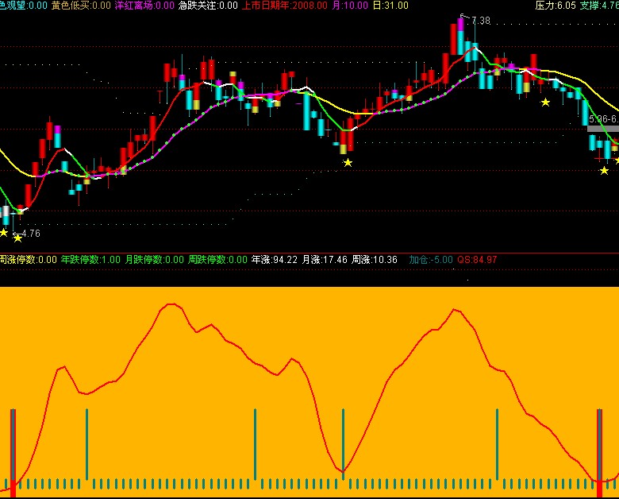Click the 周涨停数:0.00 label
This screenshot has width=619, height=499.
click(29, 260)
